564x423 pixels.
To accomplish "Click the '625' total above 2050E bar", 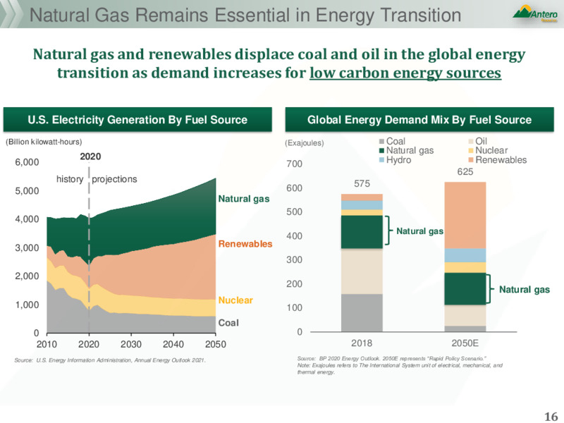I will (x=465, y=172).
